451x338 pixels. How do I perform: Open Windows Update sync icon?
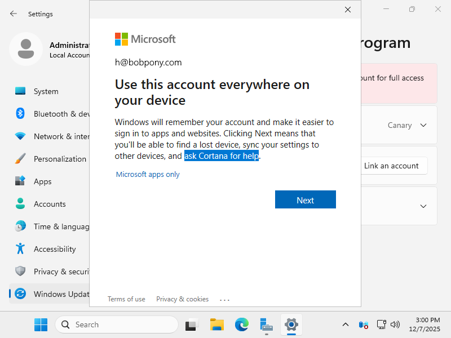[x=20, y=293]
